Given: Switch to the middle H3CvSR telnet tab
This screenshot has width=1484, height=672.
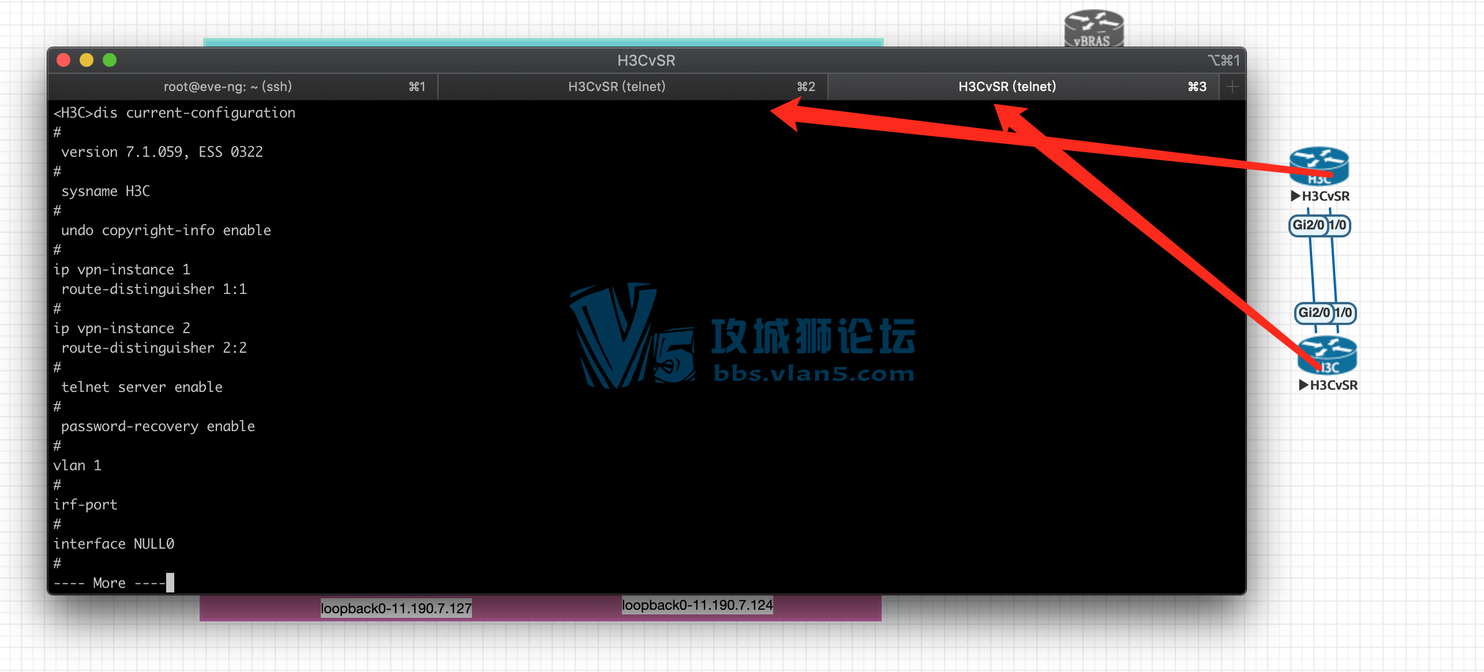Looking at the screenshot, I should point(632,86).
